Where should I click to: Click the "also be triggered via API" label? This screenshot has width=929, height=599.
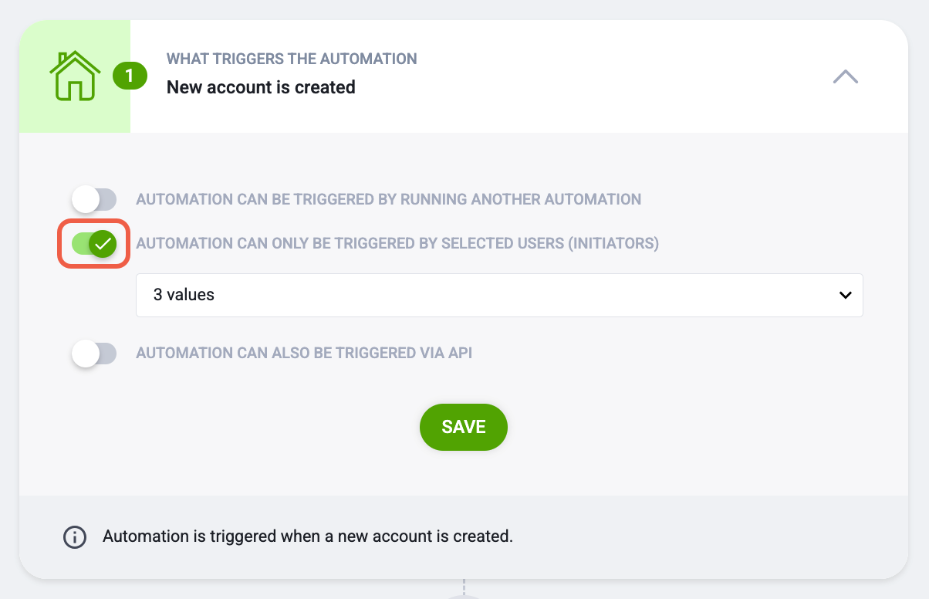coord(304,354)
